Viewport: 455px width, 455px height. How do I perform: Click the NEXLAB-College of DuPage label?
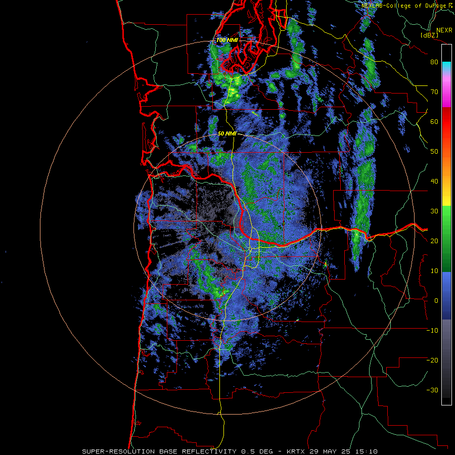click(404, 6)
